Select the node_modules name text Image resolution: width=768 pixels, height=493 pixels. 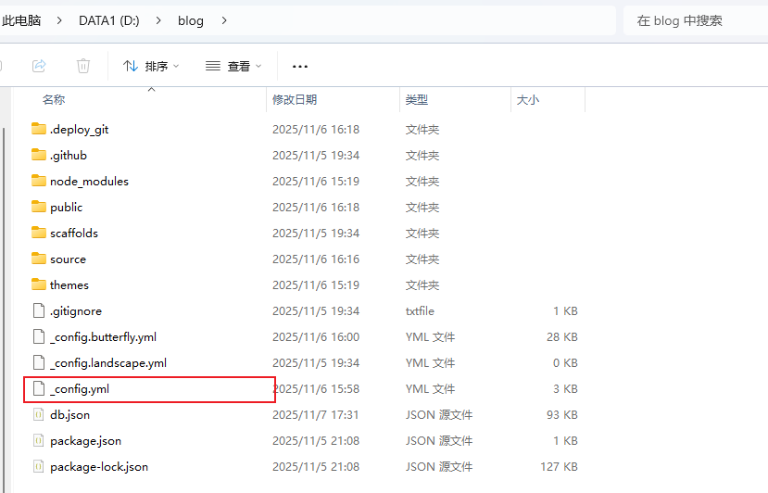[89, 182]
